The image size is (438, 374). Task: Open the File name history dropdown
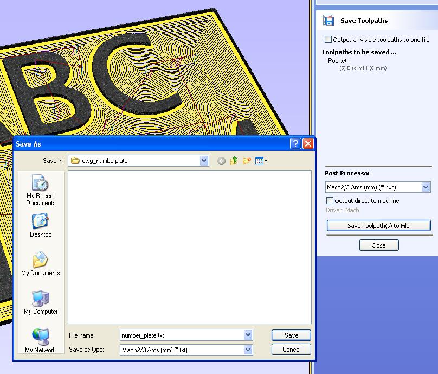(248, 335)
